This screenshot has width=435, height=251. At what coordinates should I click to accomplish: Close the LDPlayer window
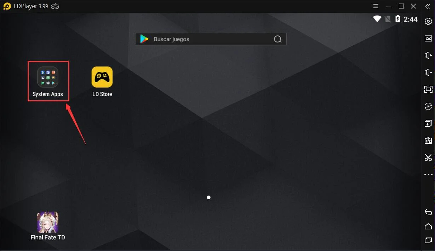click(x=413, y=6)
